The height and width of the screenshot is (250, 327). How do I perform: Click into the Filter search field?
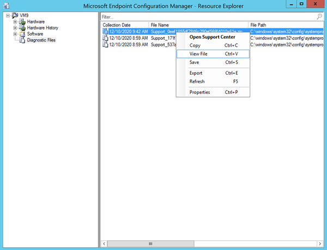coord(209,17)
